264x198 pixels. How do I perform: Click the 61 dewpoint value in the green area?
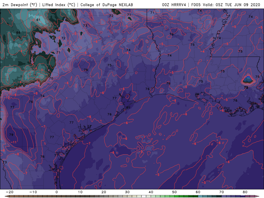point(38,20)
